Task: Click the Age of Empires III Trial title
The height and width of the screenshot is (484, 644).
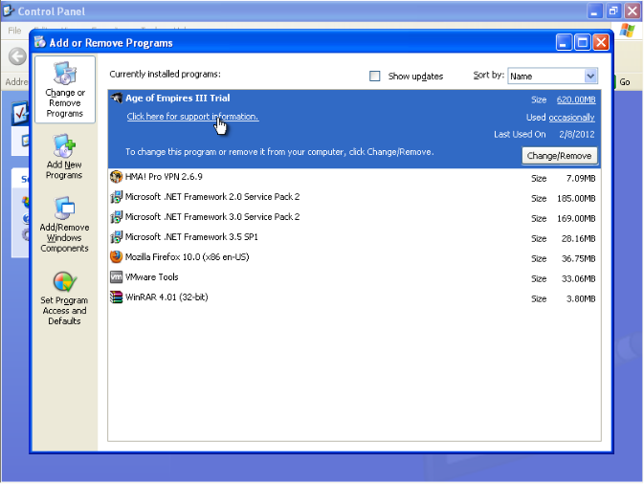Action: [177, 99]
